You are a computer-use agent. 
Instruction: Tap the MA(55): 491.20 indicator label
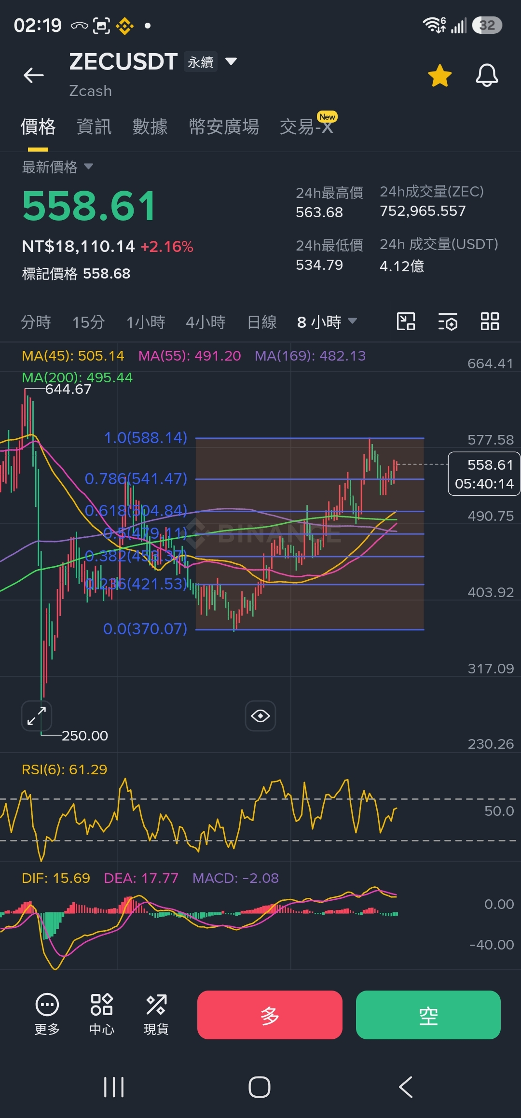pos(190,356)
